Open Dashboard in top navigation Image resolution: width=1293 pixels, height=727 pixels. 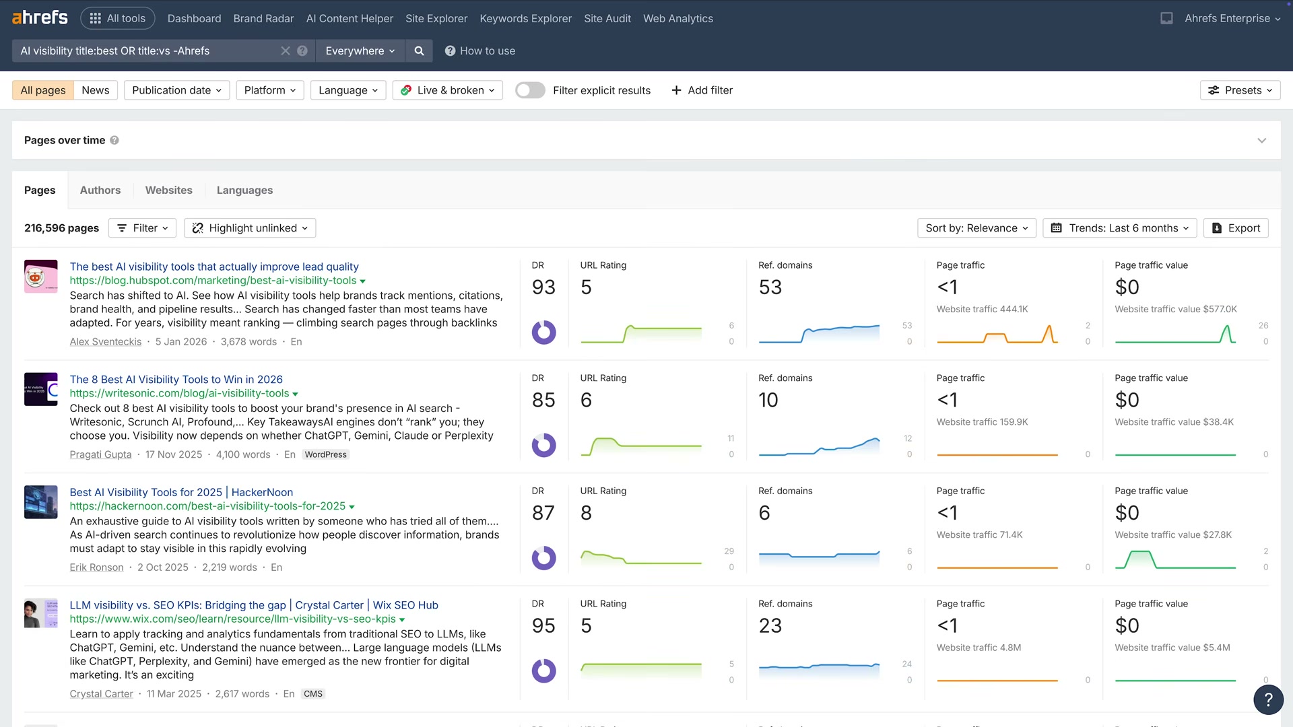point(194,18)
